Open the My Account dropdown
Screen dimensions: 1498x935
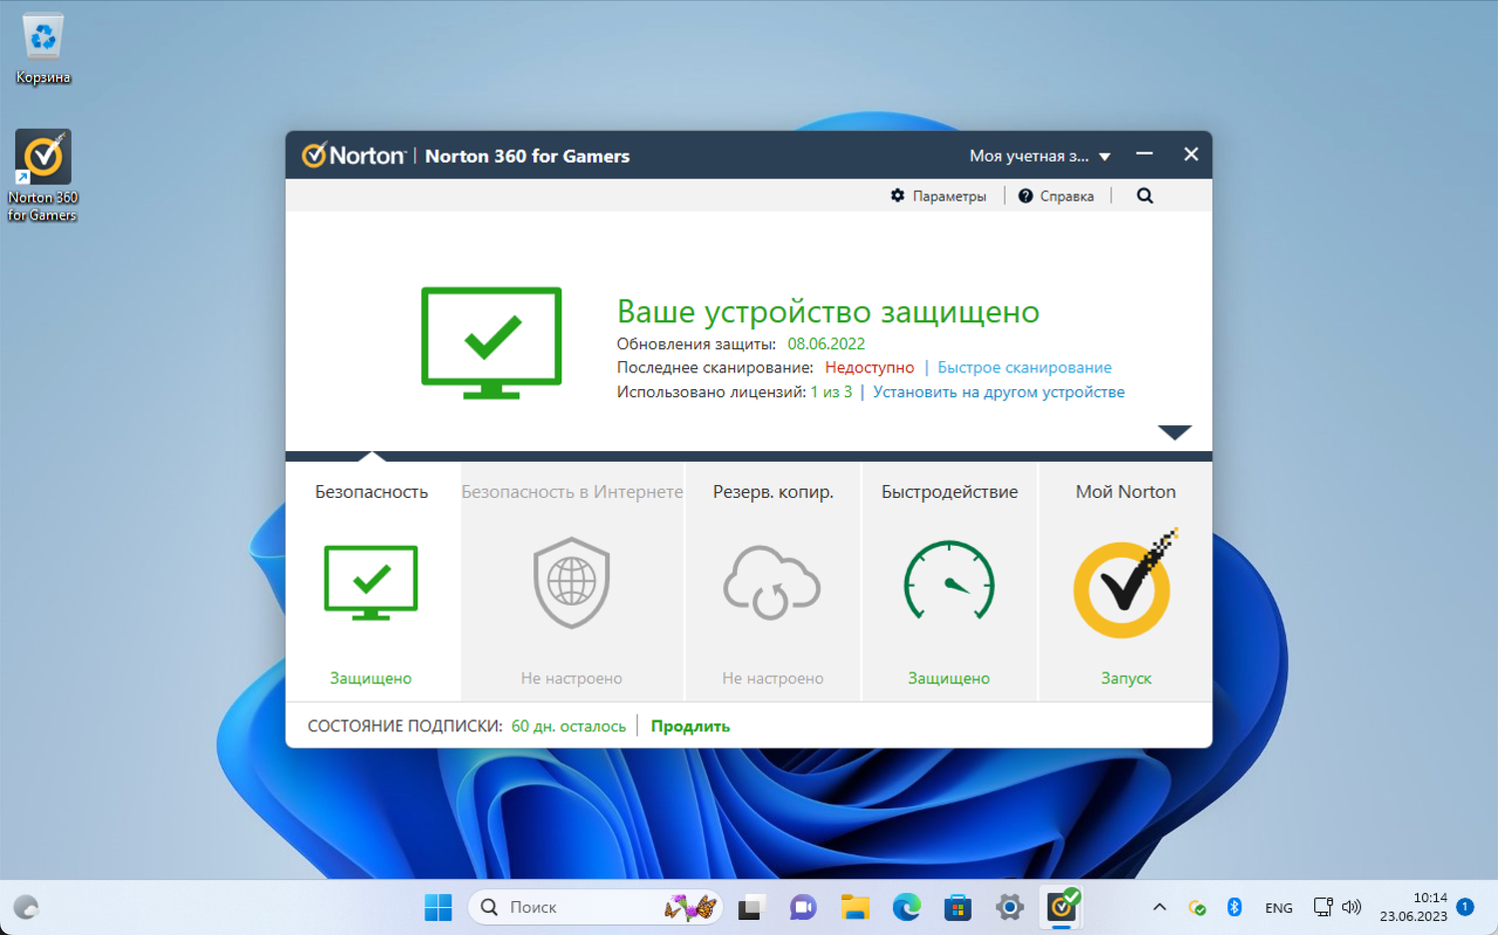pos(1040,156)
